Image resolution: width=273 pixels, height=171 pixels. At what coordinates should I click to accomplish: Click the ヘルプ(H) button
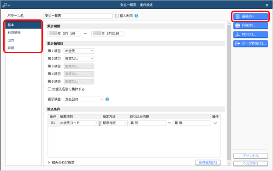(x=250, y=163)
